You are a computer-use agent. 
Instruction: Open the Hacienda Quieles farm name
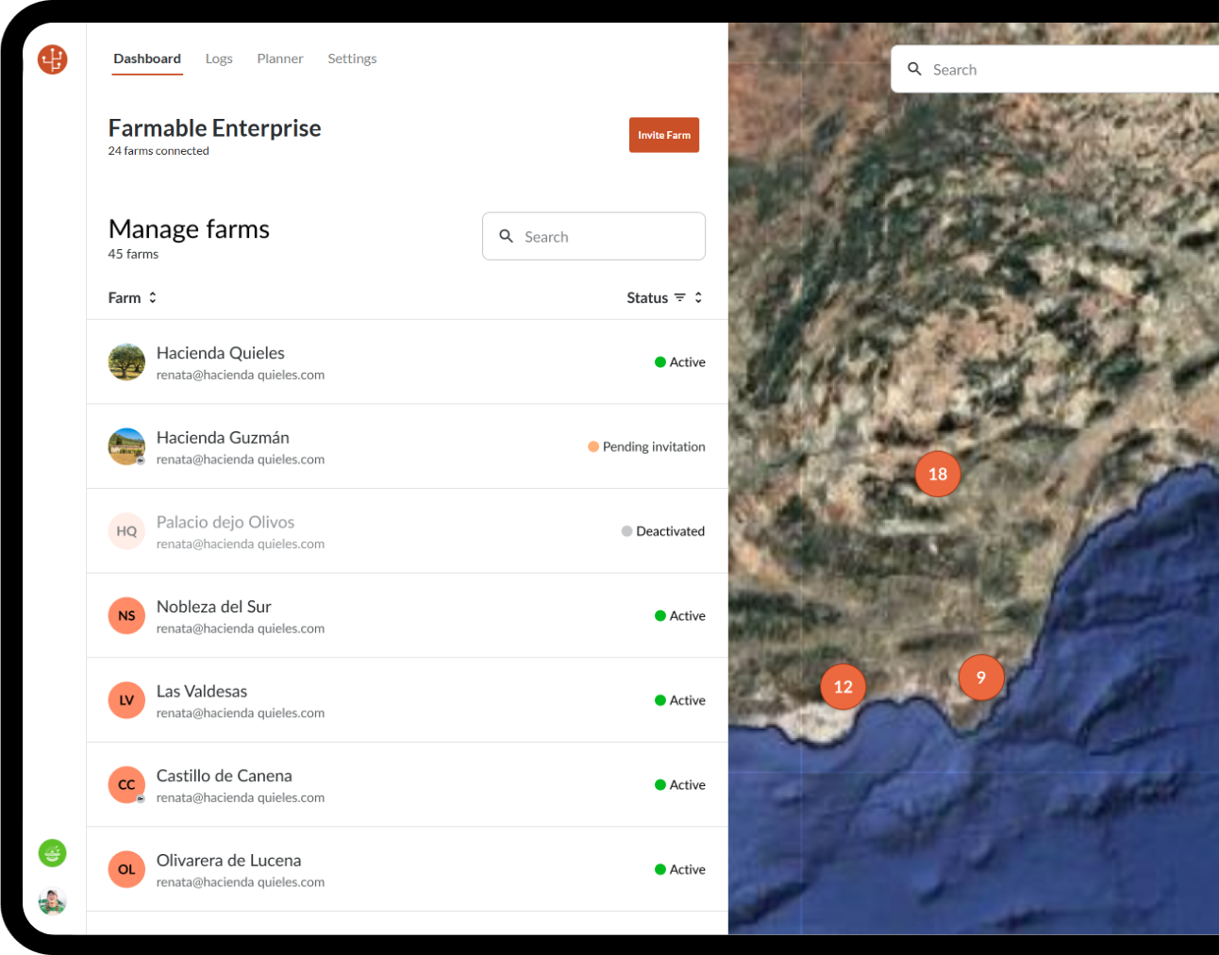[221, 353]
